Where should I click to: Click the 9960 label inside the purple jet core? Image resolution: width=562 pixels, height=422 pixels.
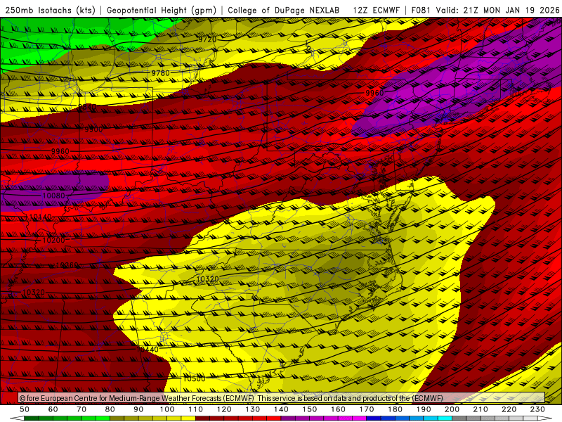coord(374,93)
